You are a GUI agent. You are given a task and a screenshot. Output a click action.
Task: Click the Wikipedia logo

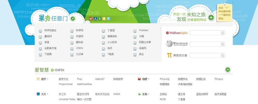(177, 44)
